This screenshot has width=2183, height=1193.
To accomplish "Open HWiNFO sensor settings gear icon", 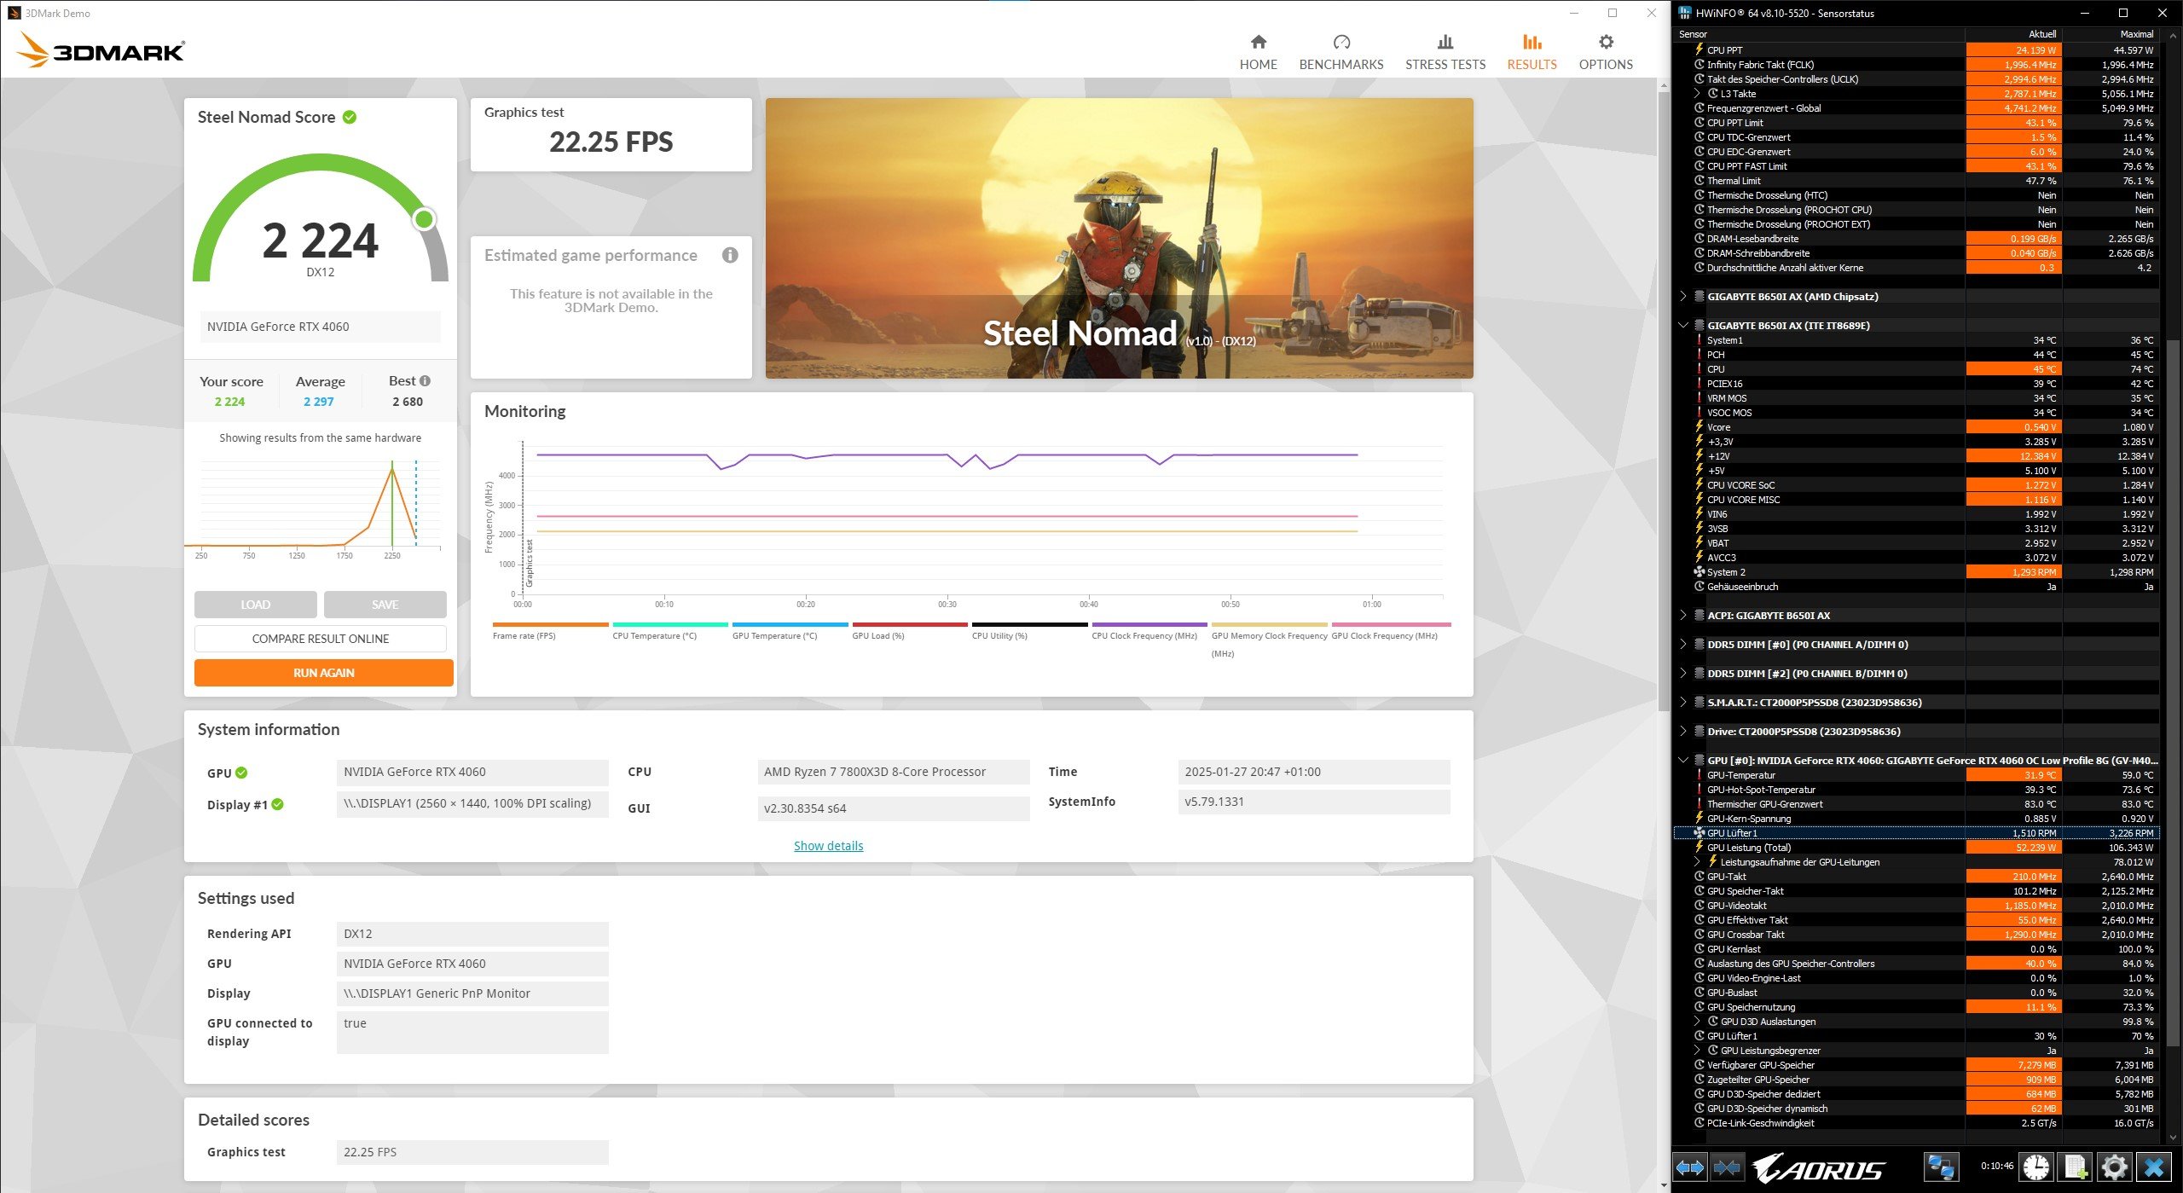I will 2114,1167.
